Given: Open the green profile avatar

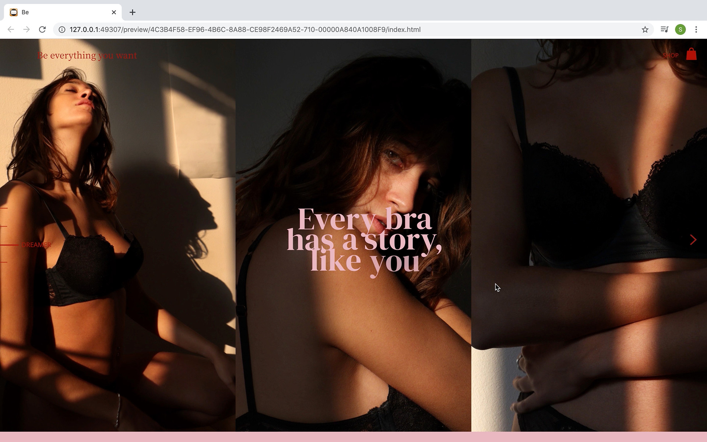Looking at the screenshot, I should (680, 29).
